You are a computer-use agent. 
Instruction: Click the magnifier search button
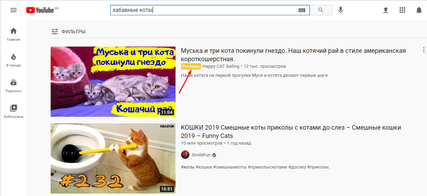click(321, 10)
